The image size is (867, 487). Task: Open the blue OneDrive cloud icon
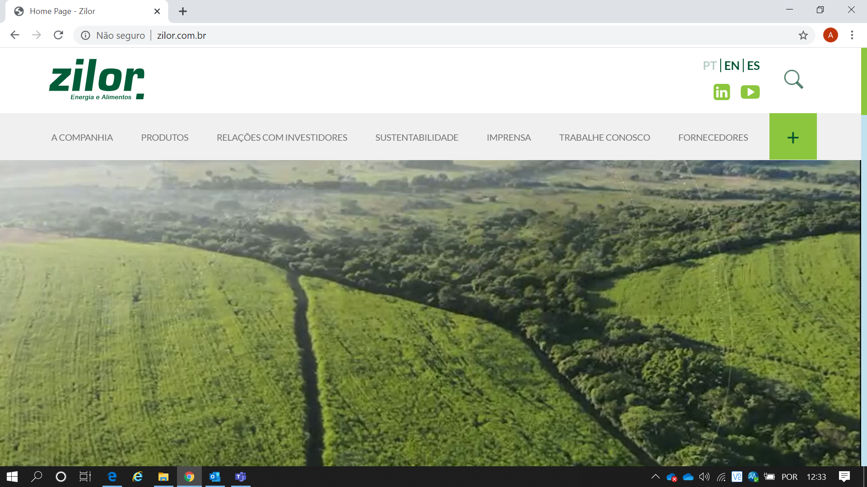(x=688, y=477)
